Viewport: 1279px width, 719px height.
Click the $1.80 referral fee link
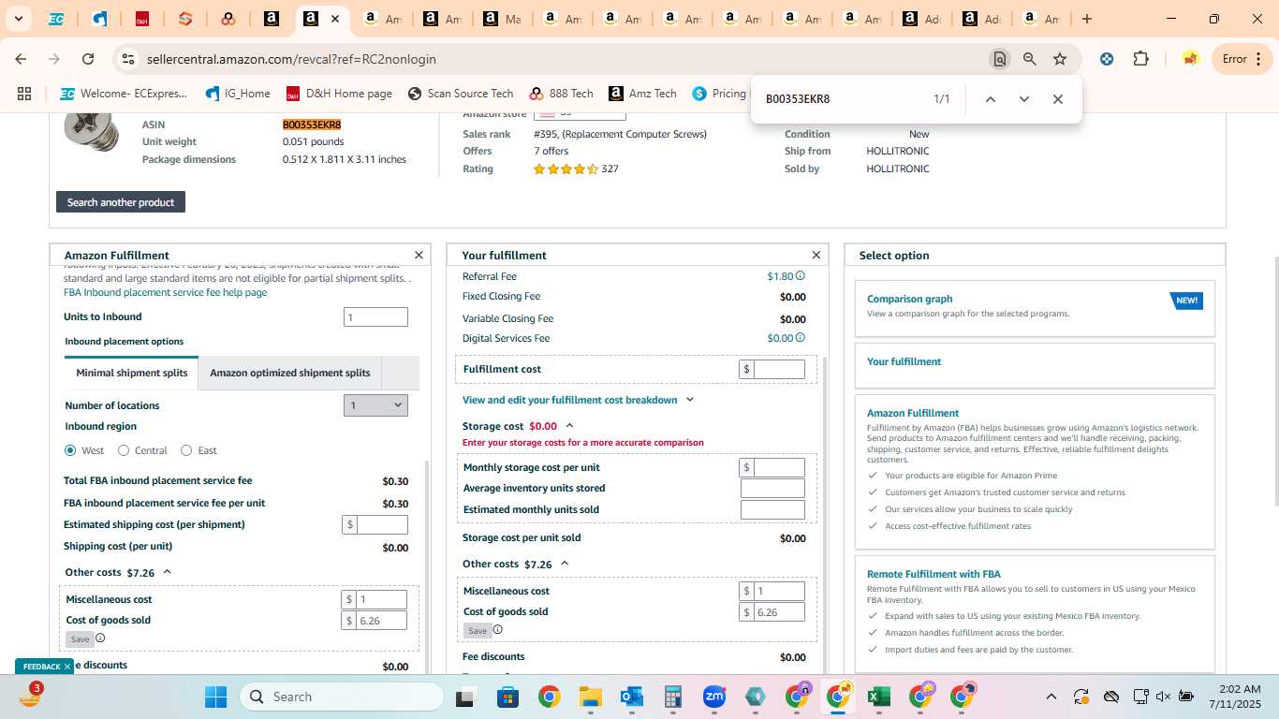click(x=780, y=276)
